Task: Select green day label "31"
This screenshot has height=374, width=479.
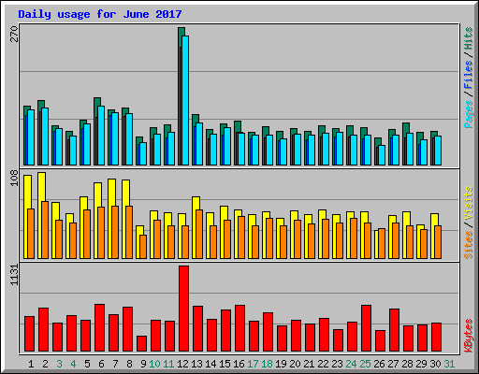Action: 449,364
